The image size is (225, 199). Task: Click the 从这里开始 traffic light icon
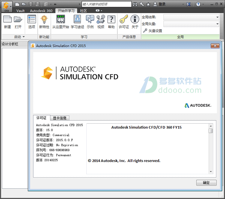(x=61, y=22)
